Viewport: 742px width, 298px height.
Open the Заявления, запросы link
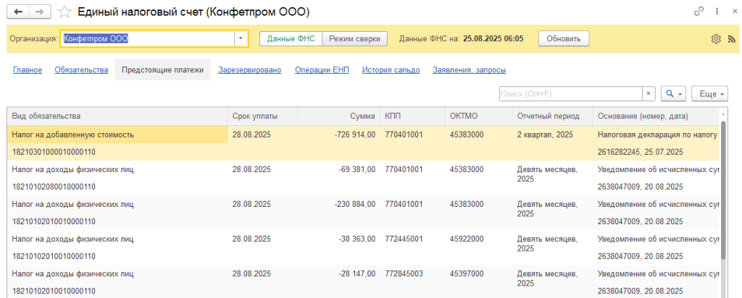pyautogui.click(x=469, y=70)
